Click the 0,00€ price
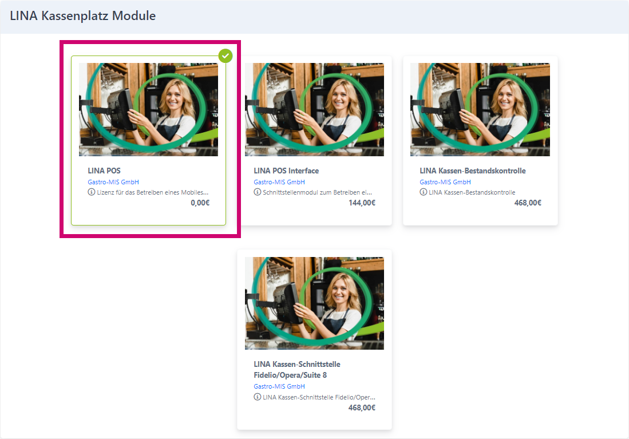Image resolution: width=629 pixels, height=439 pixels. [200, 203]
